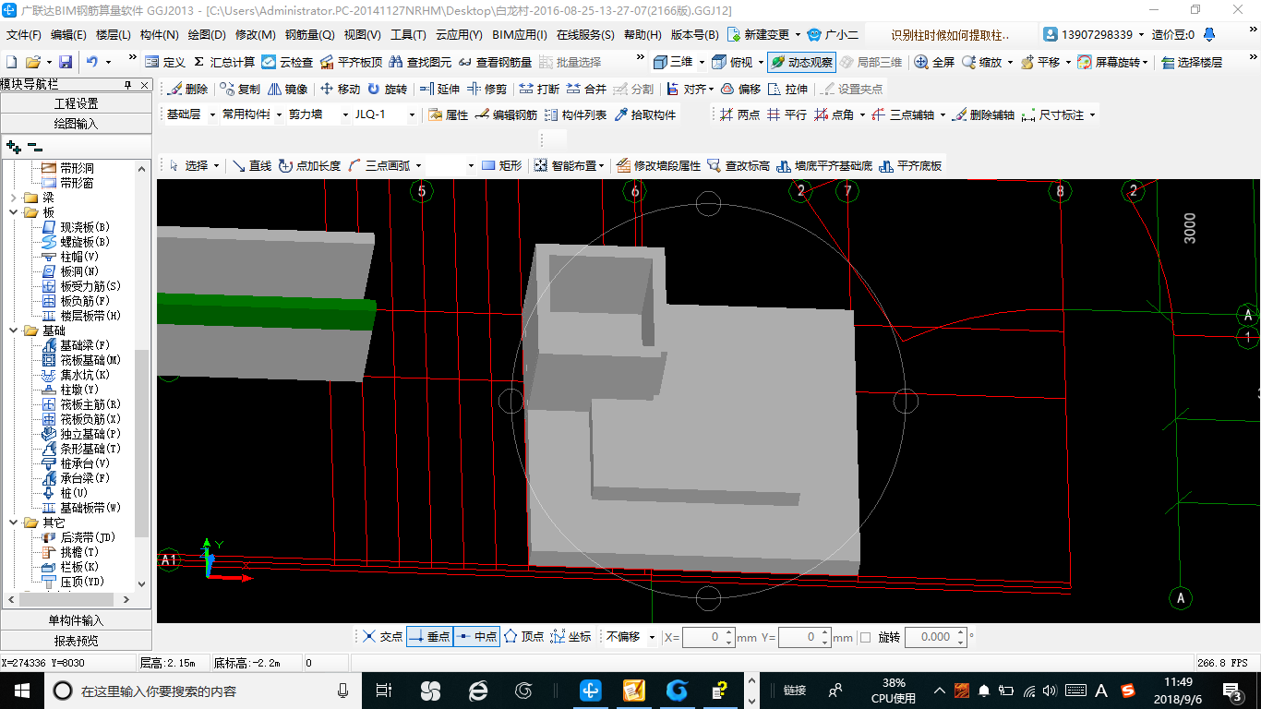Collapse the 基础 tree folder
Screen dimensions: 1261x709
coord(15,330)
